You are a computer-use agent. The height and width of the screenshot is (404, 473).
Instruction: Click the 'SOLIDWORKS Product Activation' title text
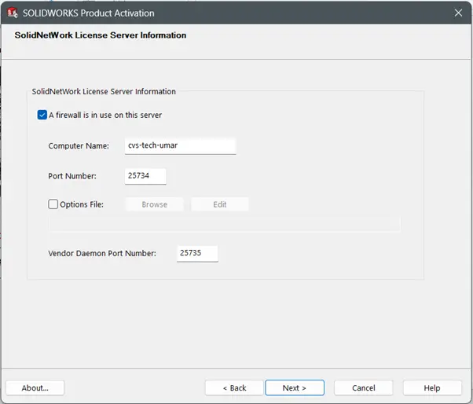tap(88, 13)
